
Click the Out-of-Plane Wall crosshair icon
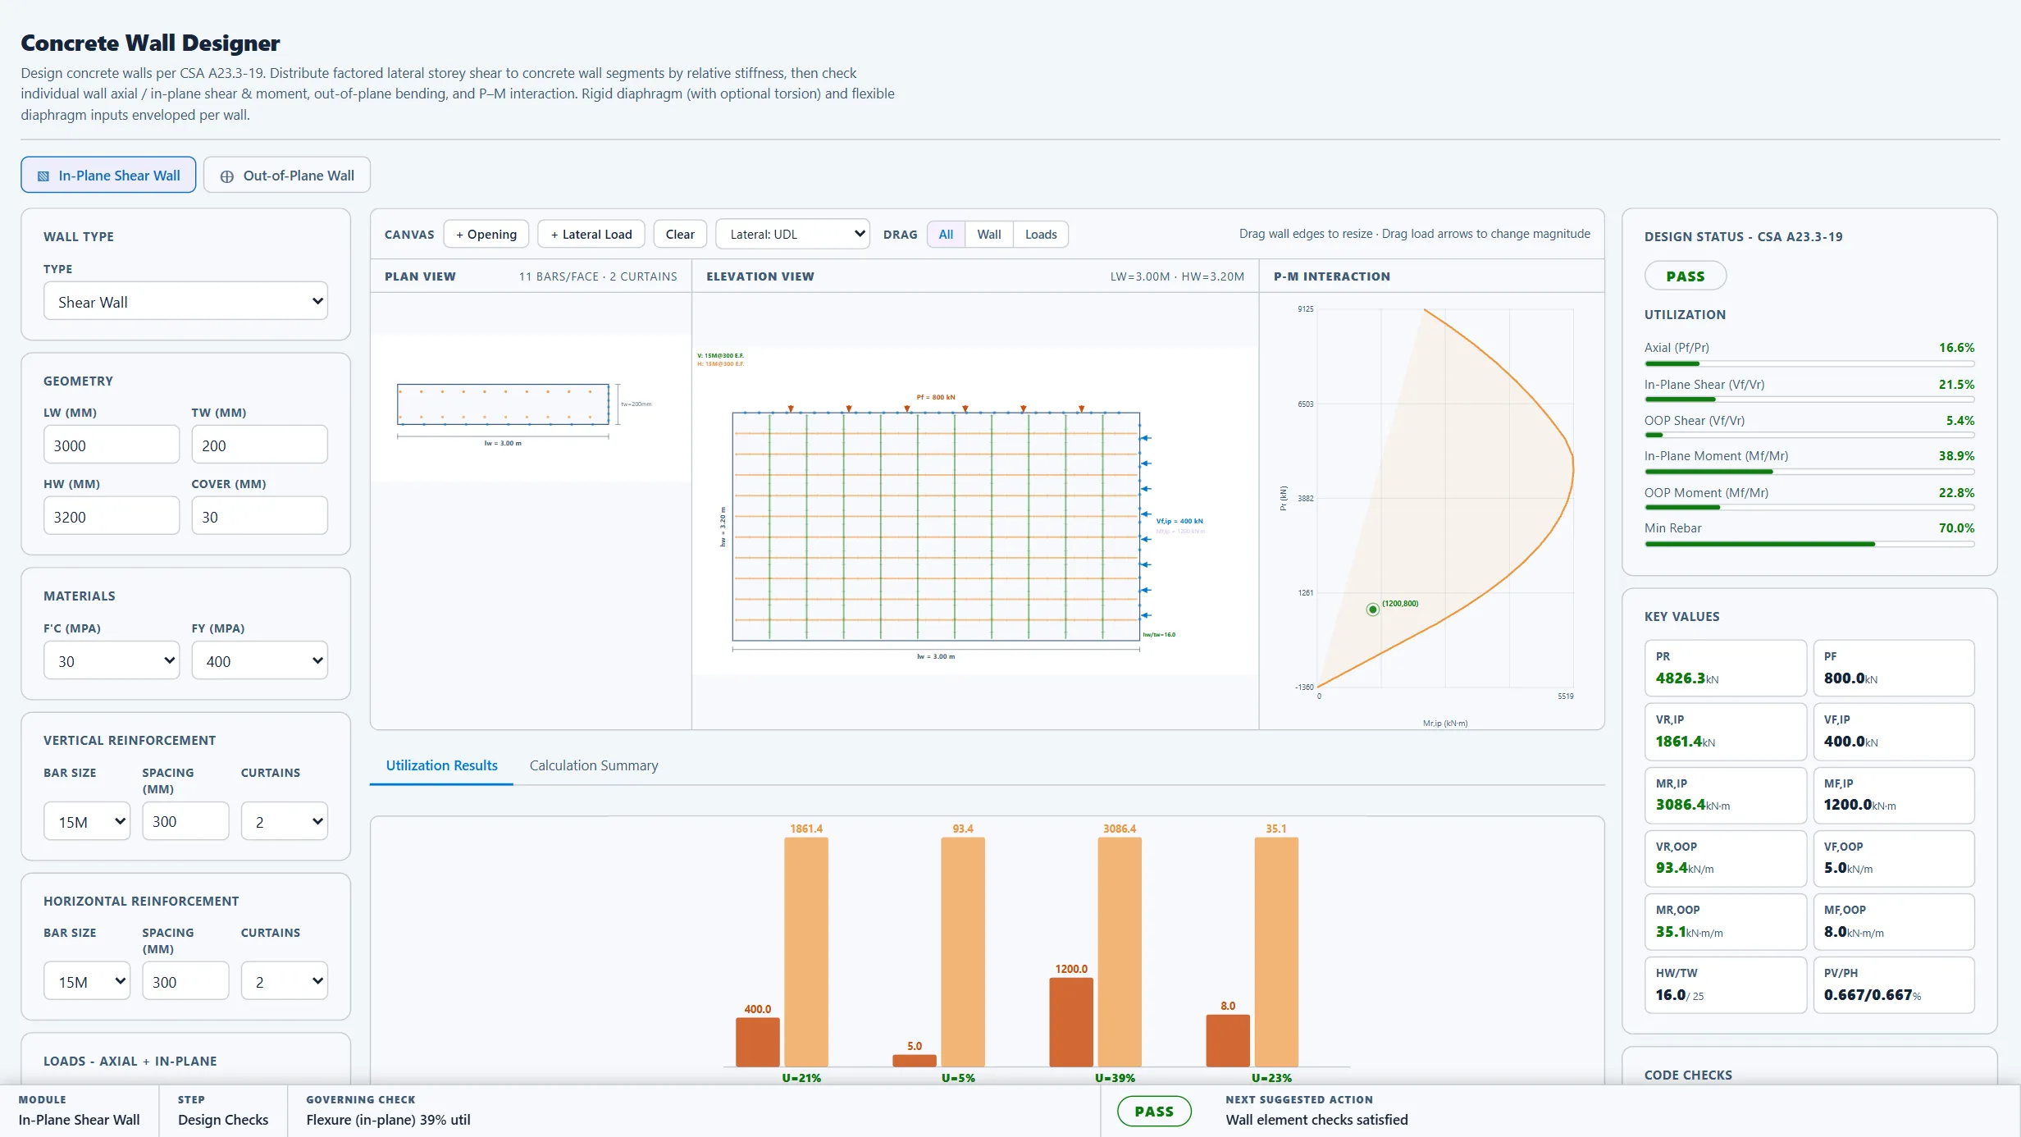tap(227, 176)
